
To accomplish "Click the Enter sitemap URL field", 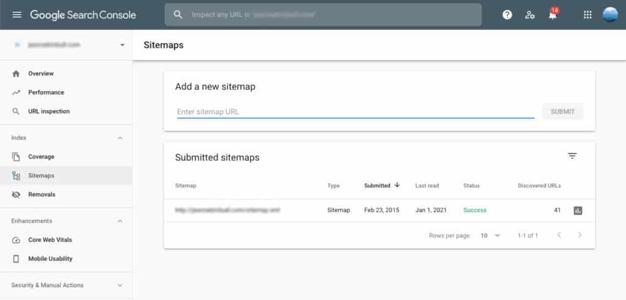I will tap(356, 112).
